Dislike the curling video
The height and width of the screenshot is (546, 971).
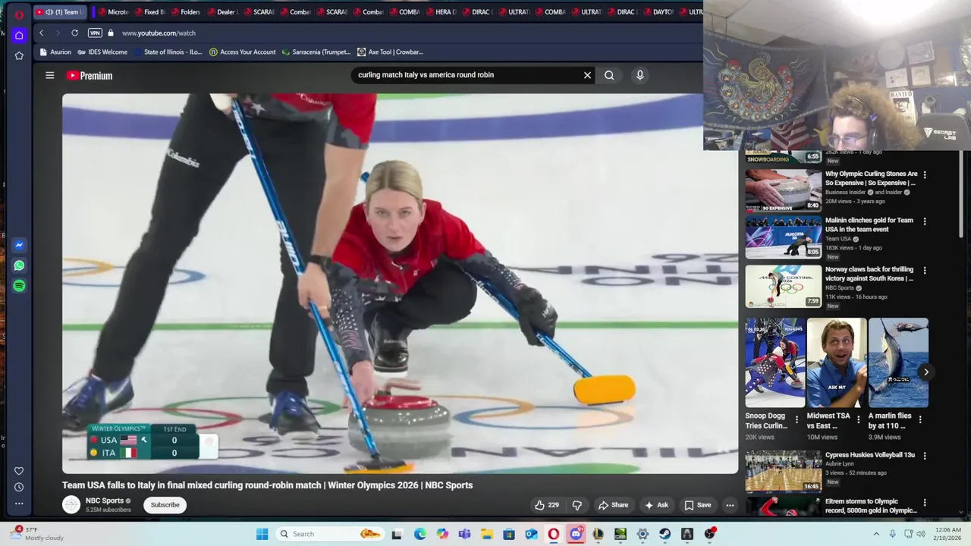577,505
